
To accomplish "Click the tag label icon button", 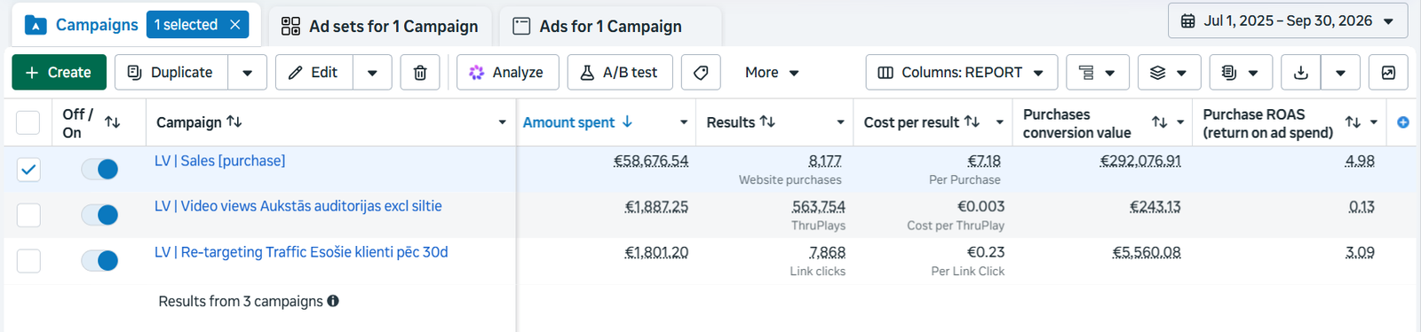I will 701,73.
